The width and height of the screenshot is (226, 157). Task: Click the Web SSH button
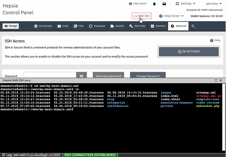[141, 16]
